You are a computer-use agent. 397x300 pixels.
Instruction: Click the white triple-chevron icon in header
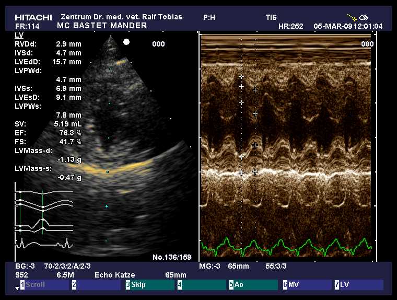pyautogui.click(x=364, y=17)
